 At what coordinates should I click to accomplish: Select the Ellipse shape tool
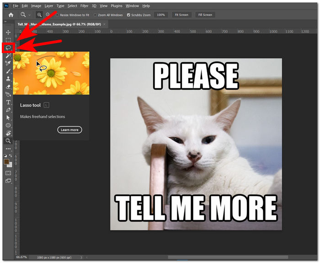pyautogui.click(x=8, y=125)
